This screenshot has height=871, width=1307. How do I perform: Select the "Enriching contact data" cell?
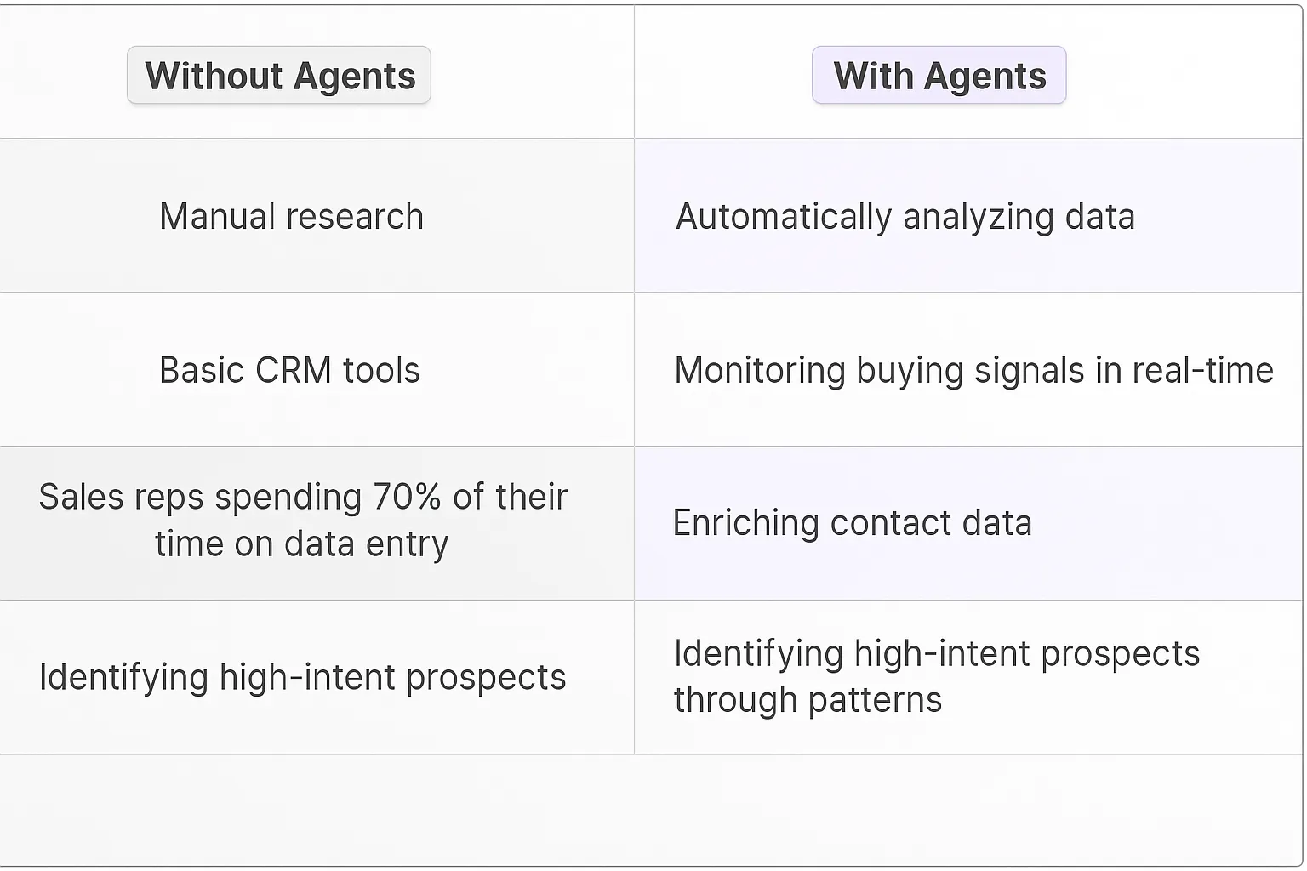852,522
